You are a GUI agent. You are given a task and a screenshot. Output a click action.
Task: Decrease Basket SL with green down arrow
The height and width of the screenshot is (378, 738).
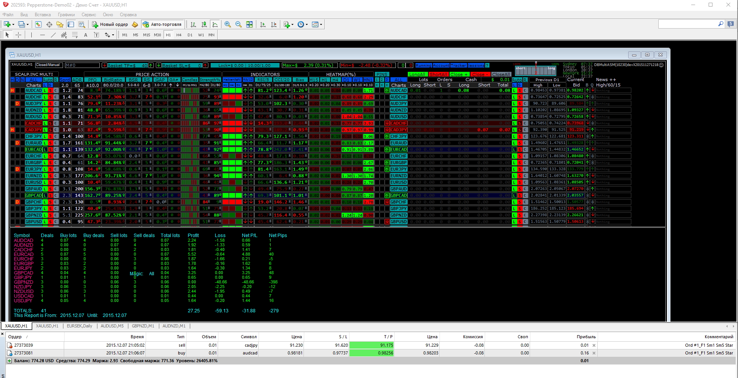(x=159, y=65)
